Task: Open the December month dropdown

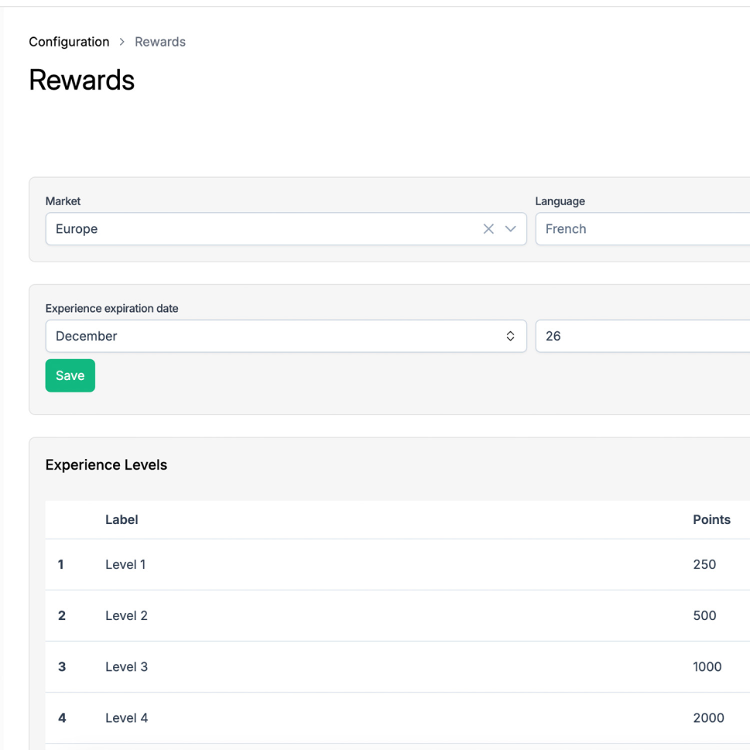Action: (271, 336)
